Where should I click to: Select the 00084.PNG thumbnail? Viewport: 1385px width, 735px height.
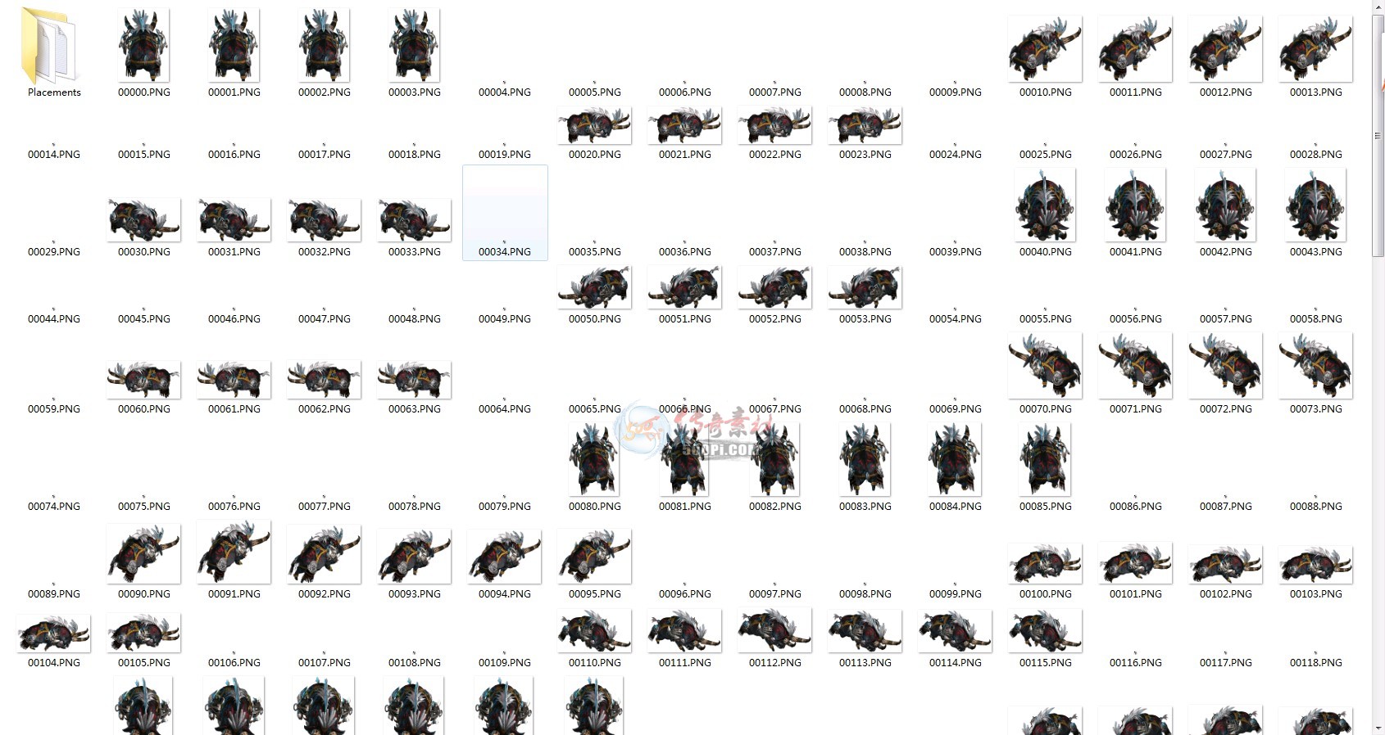pos(956,459)
